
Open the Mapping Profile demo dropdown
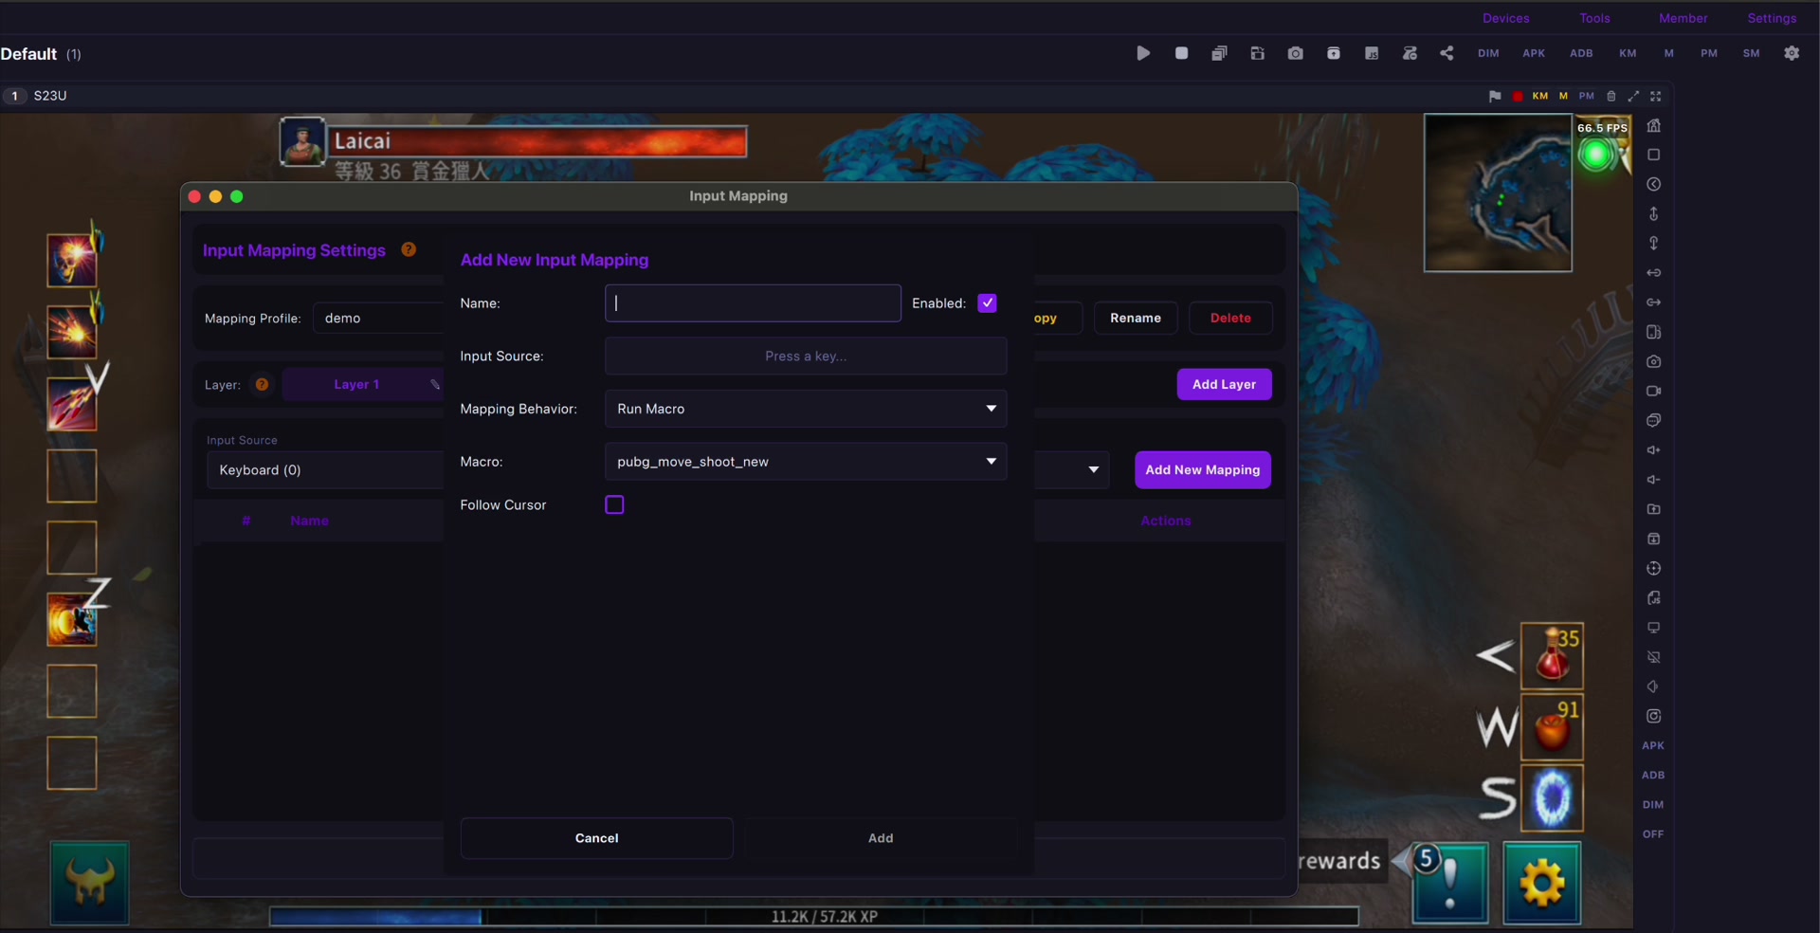click(378, 318)
